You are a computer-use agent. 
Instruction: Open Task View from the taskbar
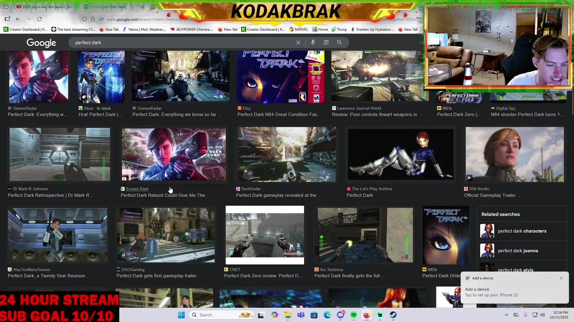click(261, 315)
